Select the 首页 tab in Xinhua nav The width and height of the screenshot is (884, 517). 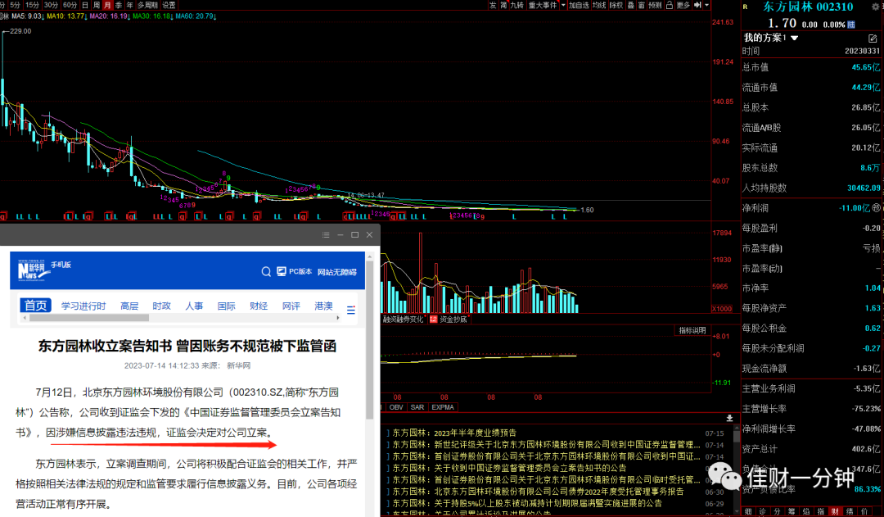click(35, 306)
